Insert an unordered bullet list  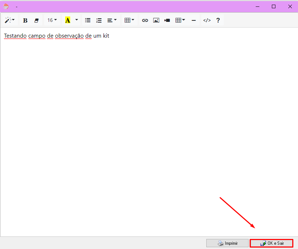[88, 20]
